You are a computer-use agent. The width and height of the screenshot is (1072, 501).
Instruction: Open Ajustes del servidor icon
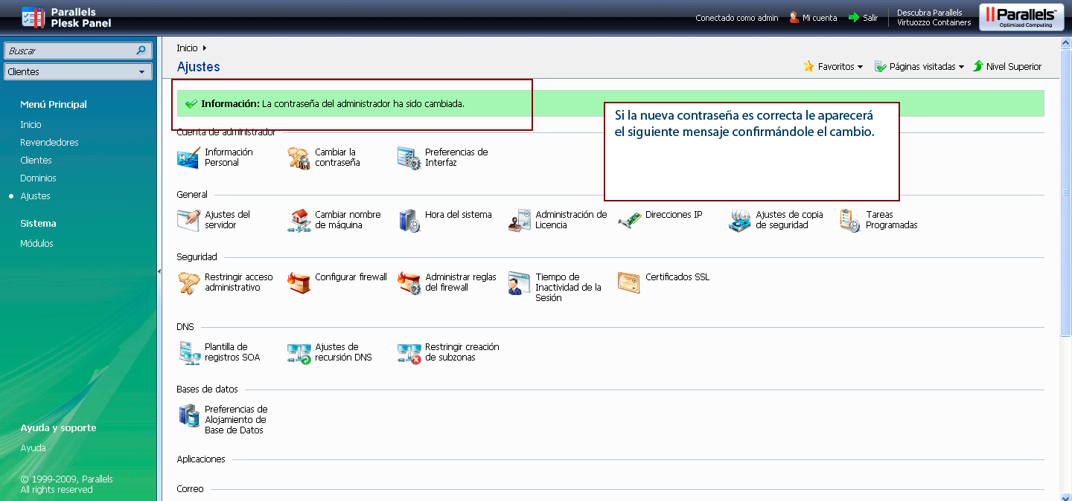(x=189, y=220)
